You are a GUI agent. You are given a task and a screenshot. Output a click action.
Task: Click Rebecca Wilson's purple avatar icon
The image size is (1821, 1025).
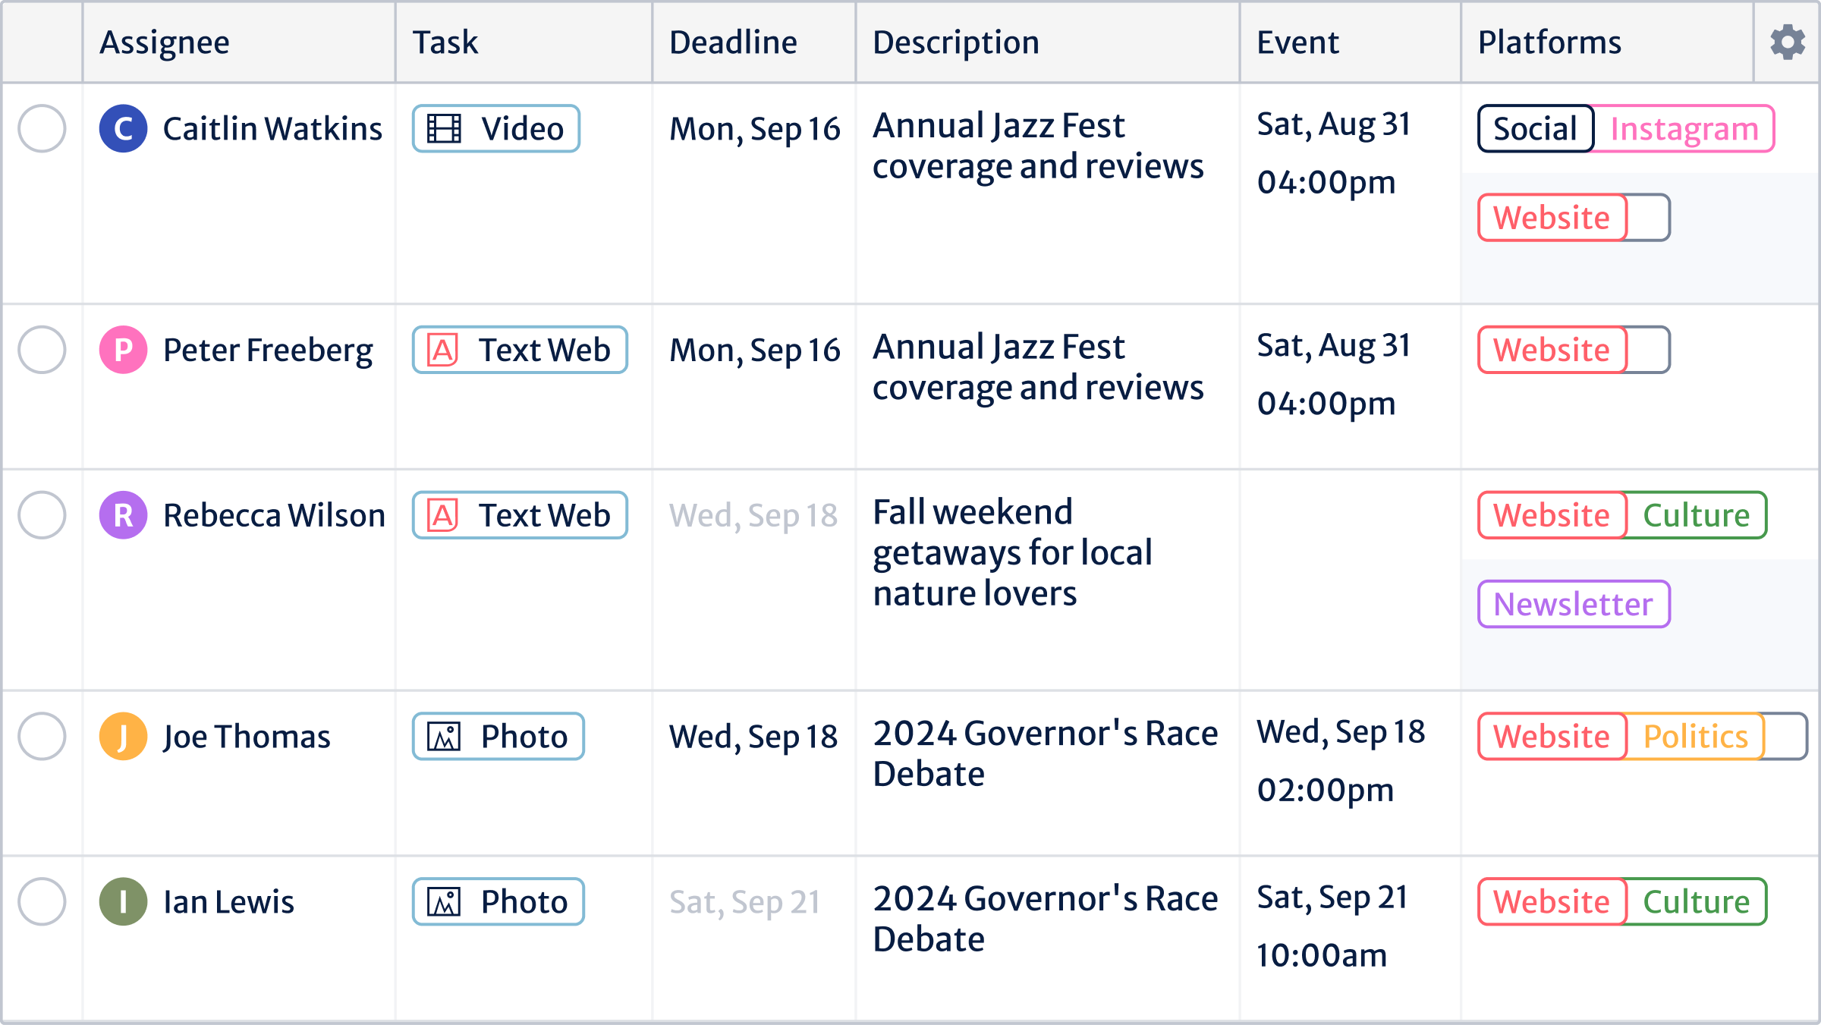(x=123, y=515)
